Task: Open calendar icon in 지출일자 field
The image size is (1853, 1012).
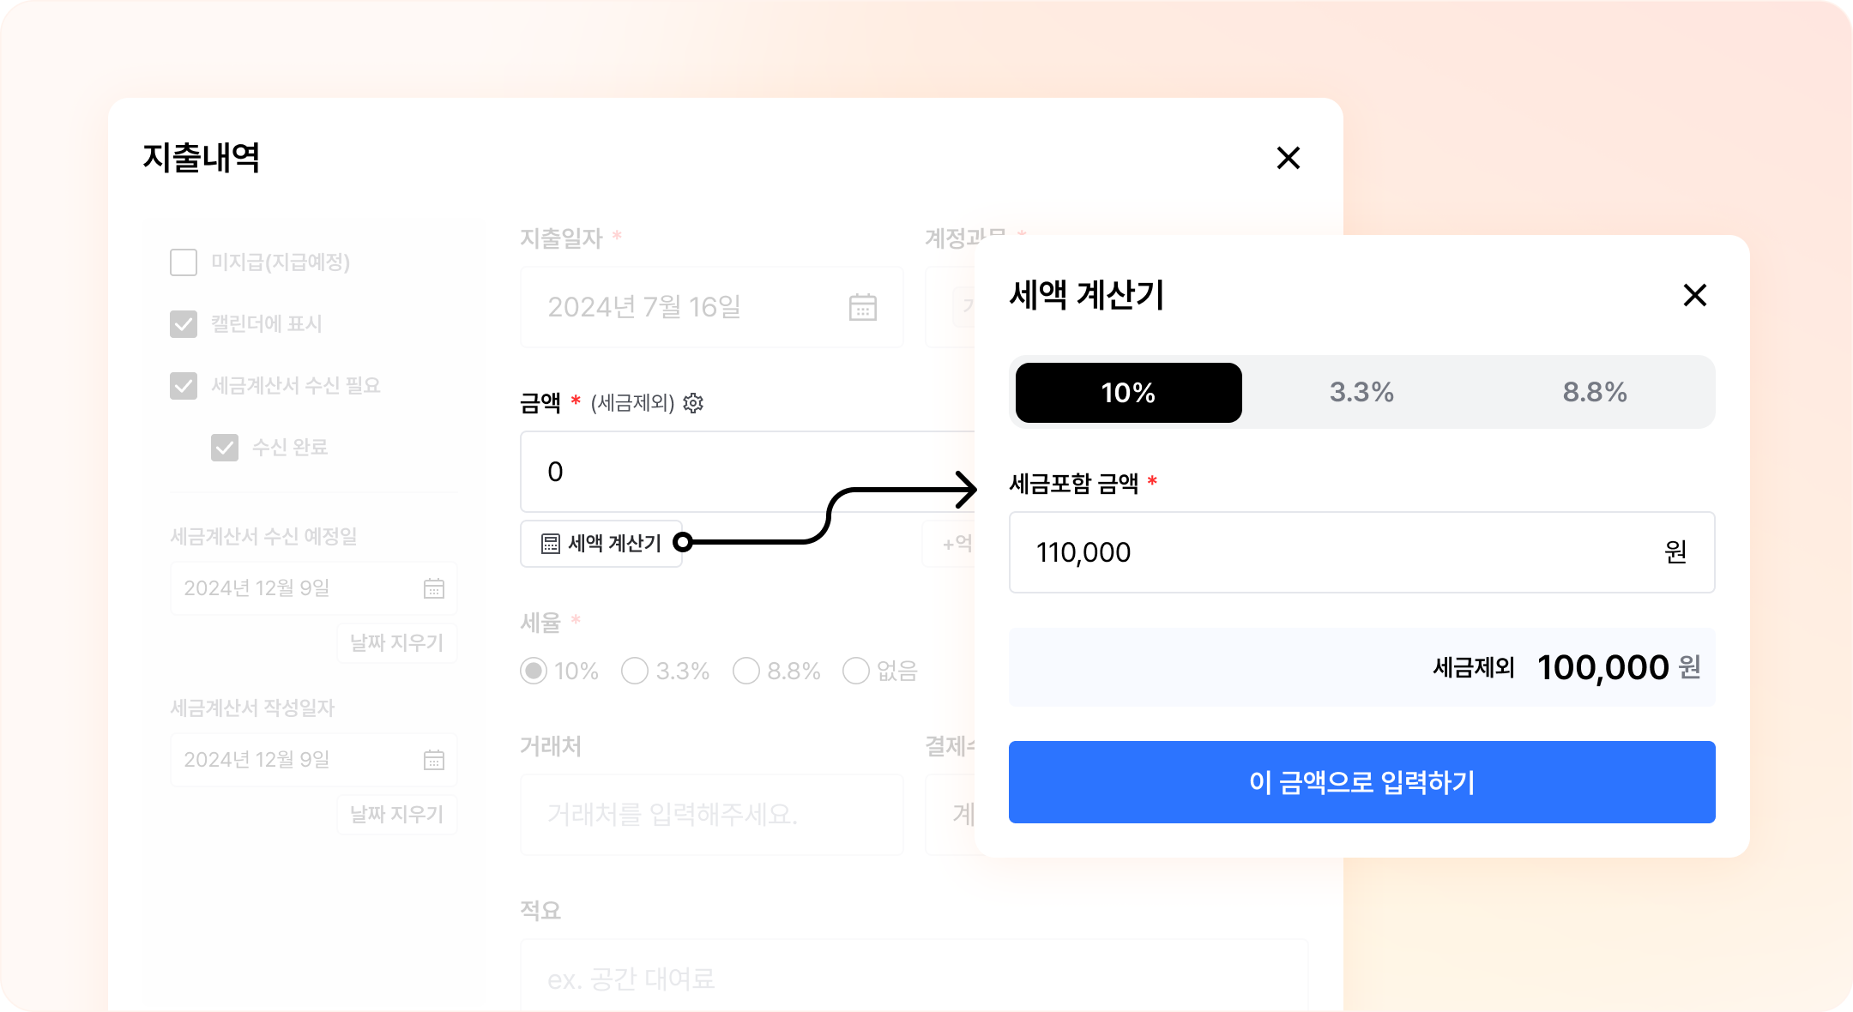Action: pos(862,307)
